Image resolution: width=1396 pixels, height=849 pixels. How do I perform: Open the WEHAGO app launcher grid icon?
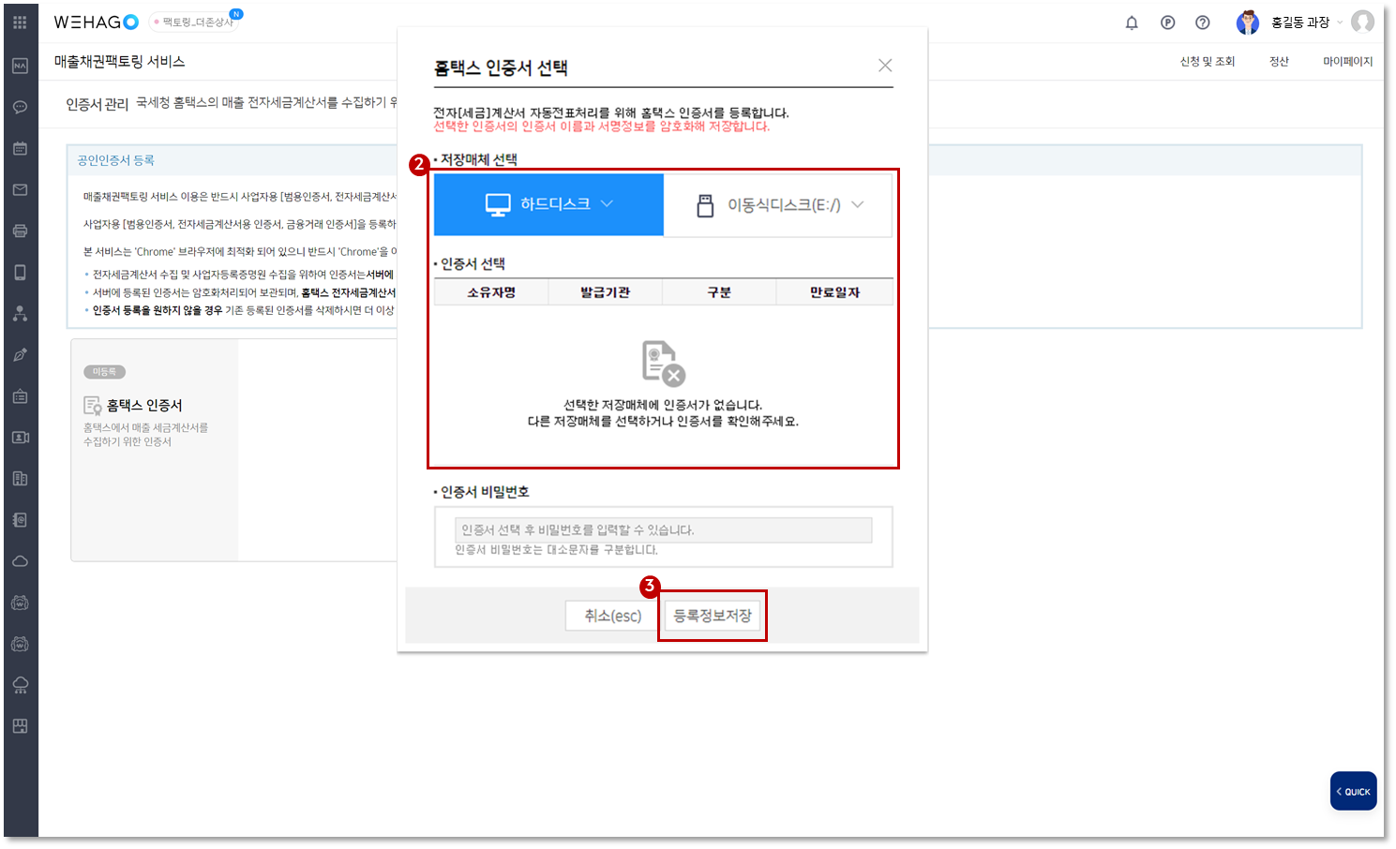20,22
